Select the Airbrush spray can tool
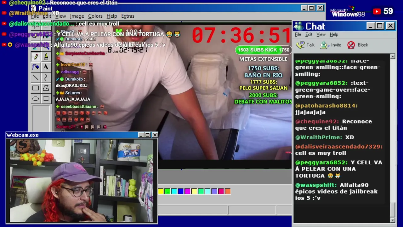403x227 pixels. [36, 67]
